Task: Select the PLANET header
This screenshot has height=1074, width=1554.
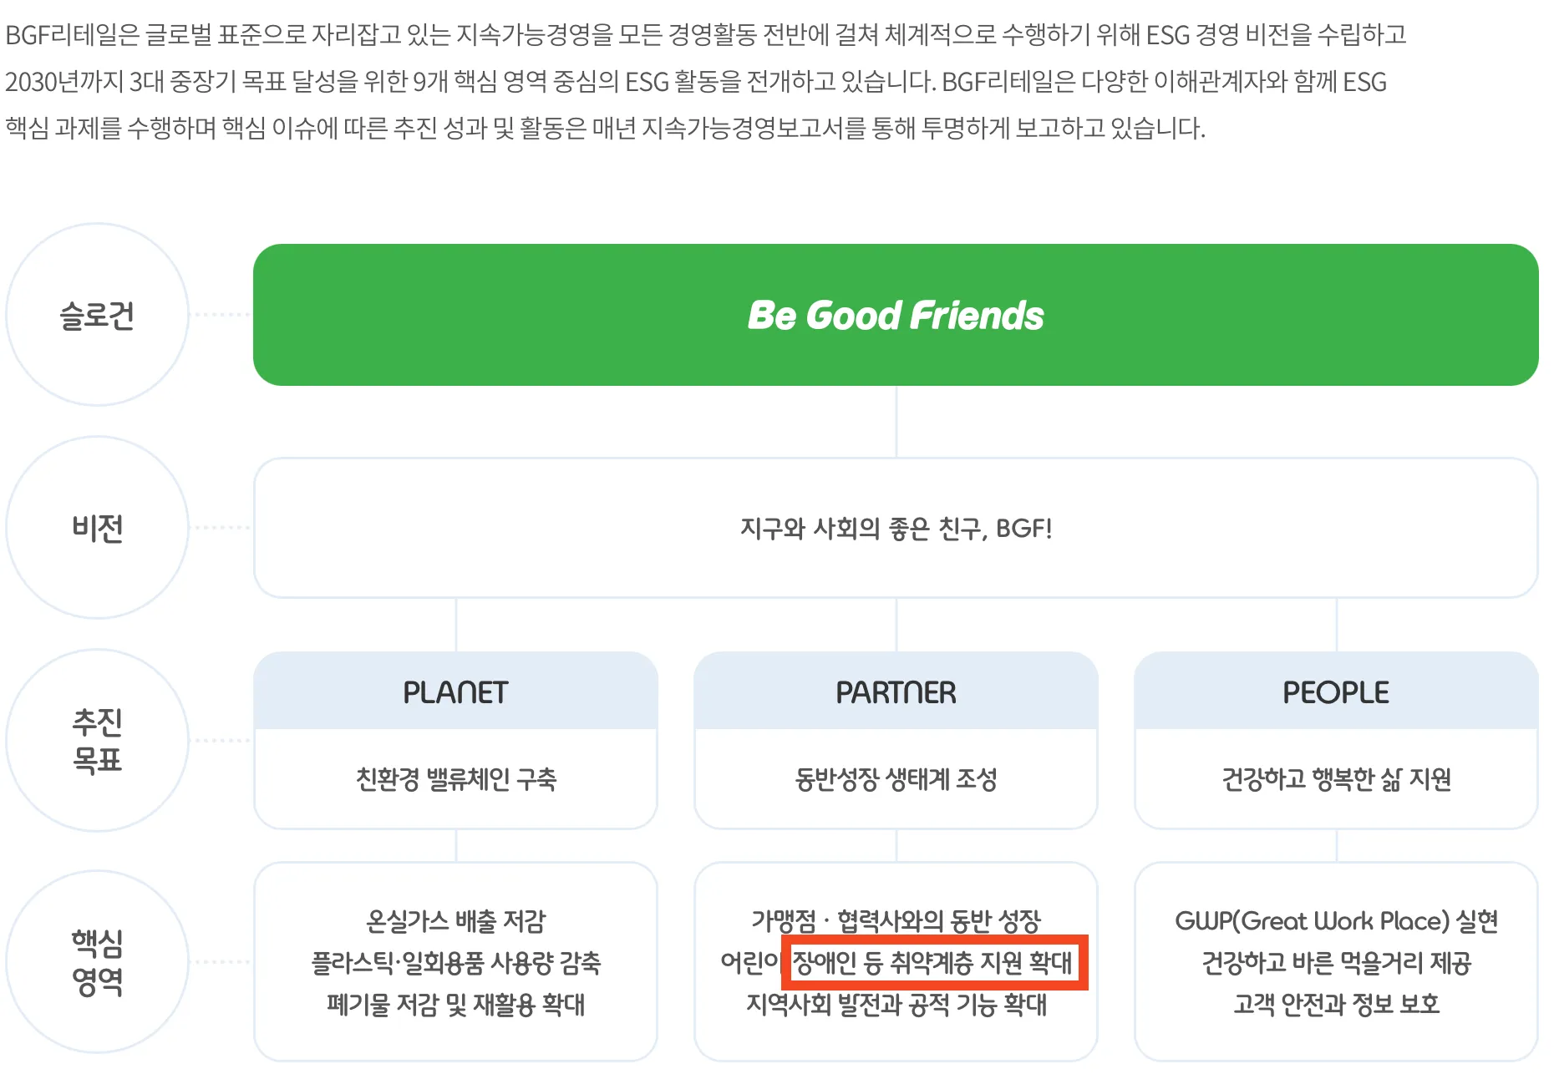Action: pos(455,692)
